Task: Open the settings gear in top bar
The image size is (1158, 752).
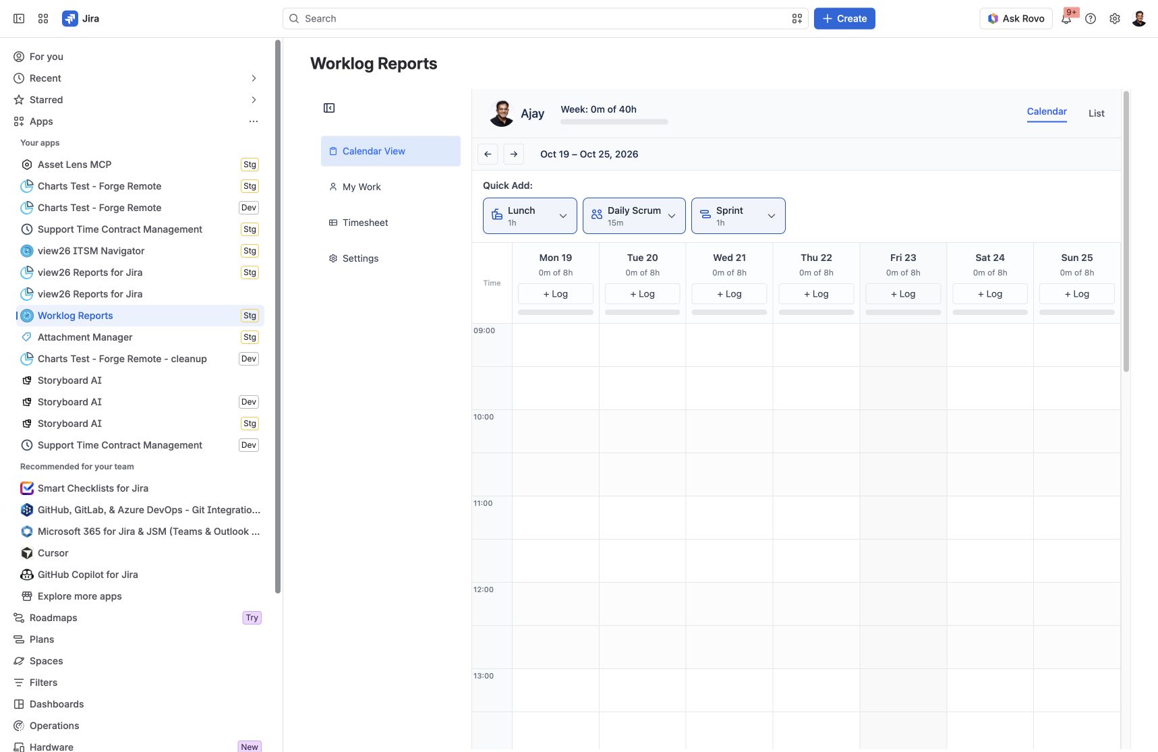Action: pyautogui.click(x=1115, y=19)
